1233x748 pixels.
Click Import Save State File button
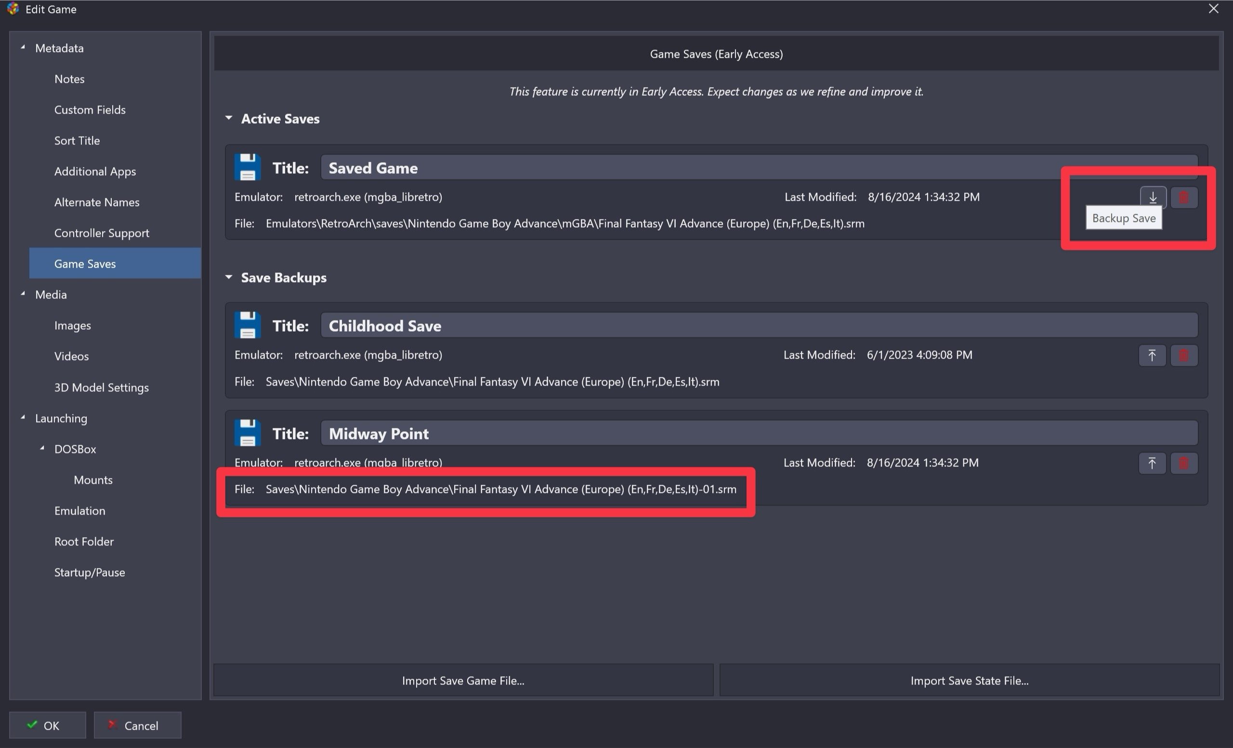click(969, 681)
